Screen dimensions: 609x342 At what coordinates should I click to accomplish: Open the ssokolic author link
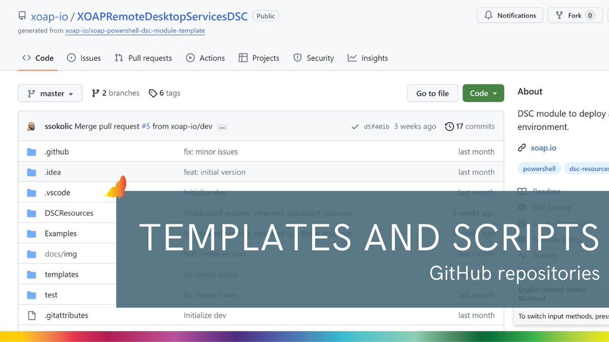click(58, 126)
